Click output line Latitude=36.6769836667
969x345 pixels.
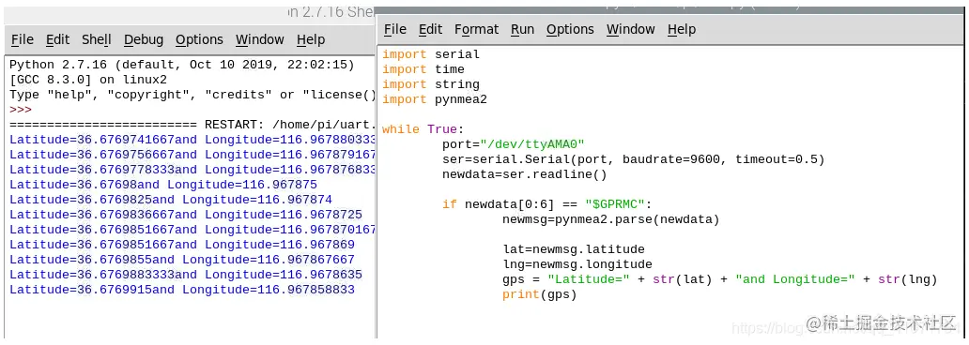[x=186, y=215]
